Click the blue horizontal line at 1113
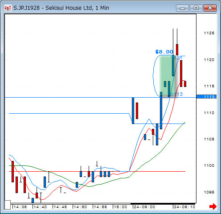The image size is (221, 214). pyautogui.click(x=100, y=97)
